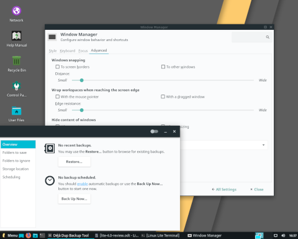Enable snapping To screen borders
298x239 pixels.
(58, 67)
